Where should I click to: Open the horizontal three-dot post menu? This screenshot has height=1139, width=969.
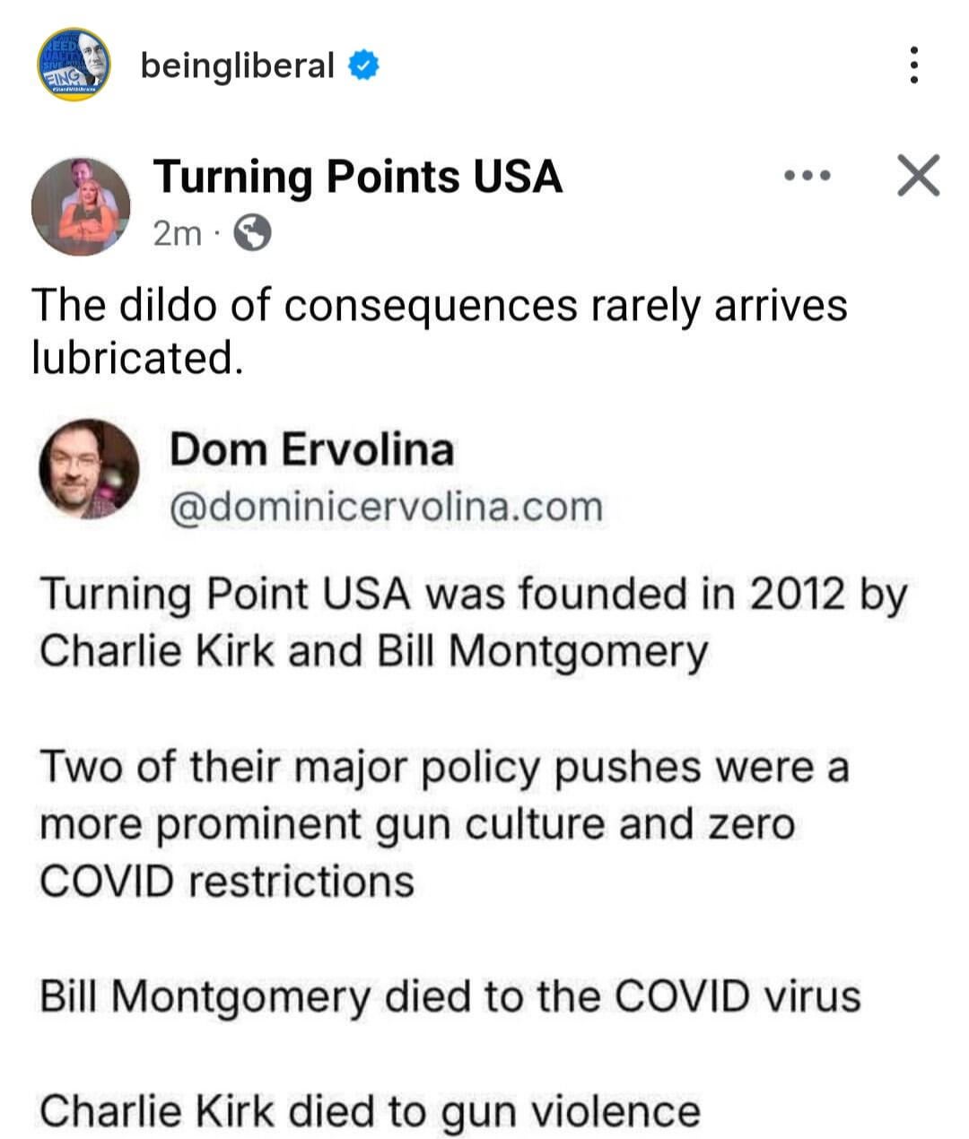[807, 177]
